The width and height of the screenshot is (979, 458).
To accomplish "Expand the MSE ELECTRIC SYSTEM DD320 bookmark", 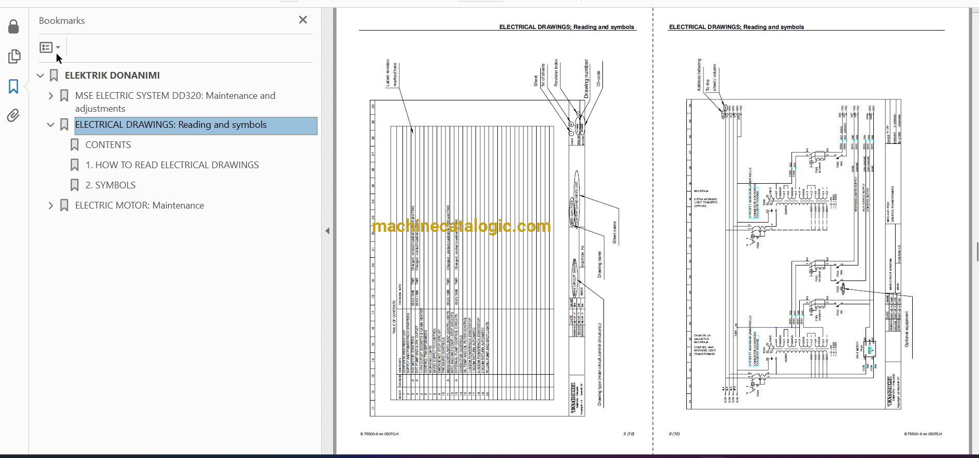I will [x=51, y=96].
